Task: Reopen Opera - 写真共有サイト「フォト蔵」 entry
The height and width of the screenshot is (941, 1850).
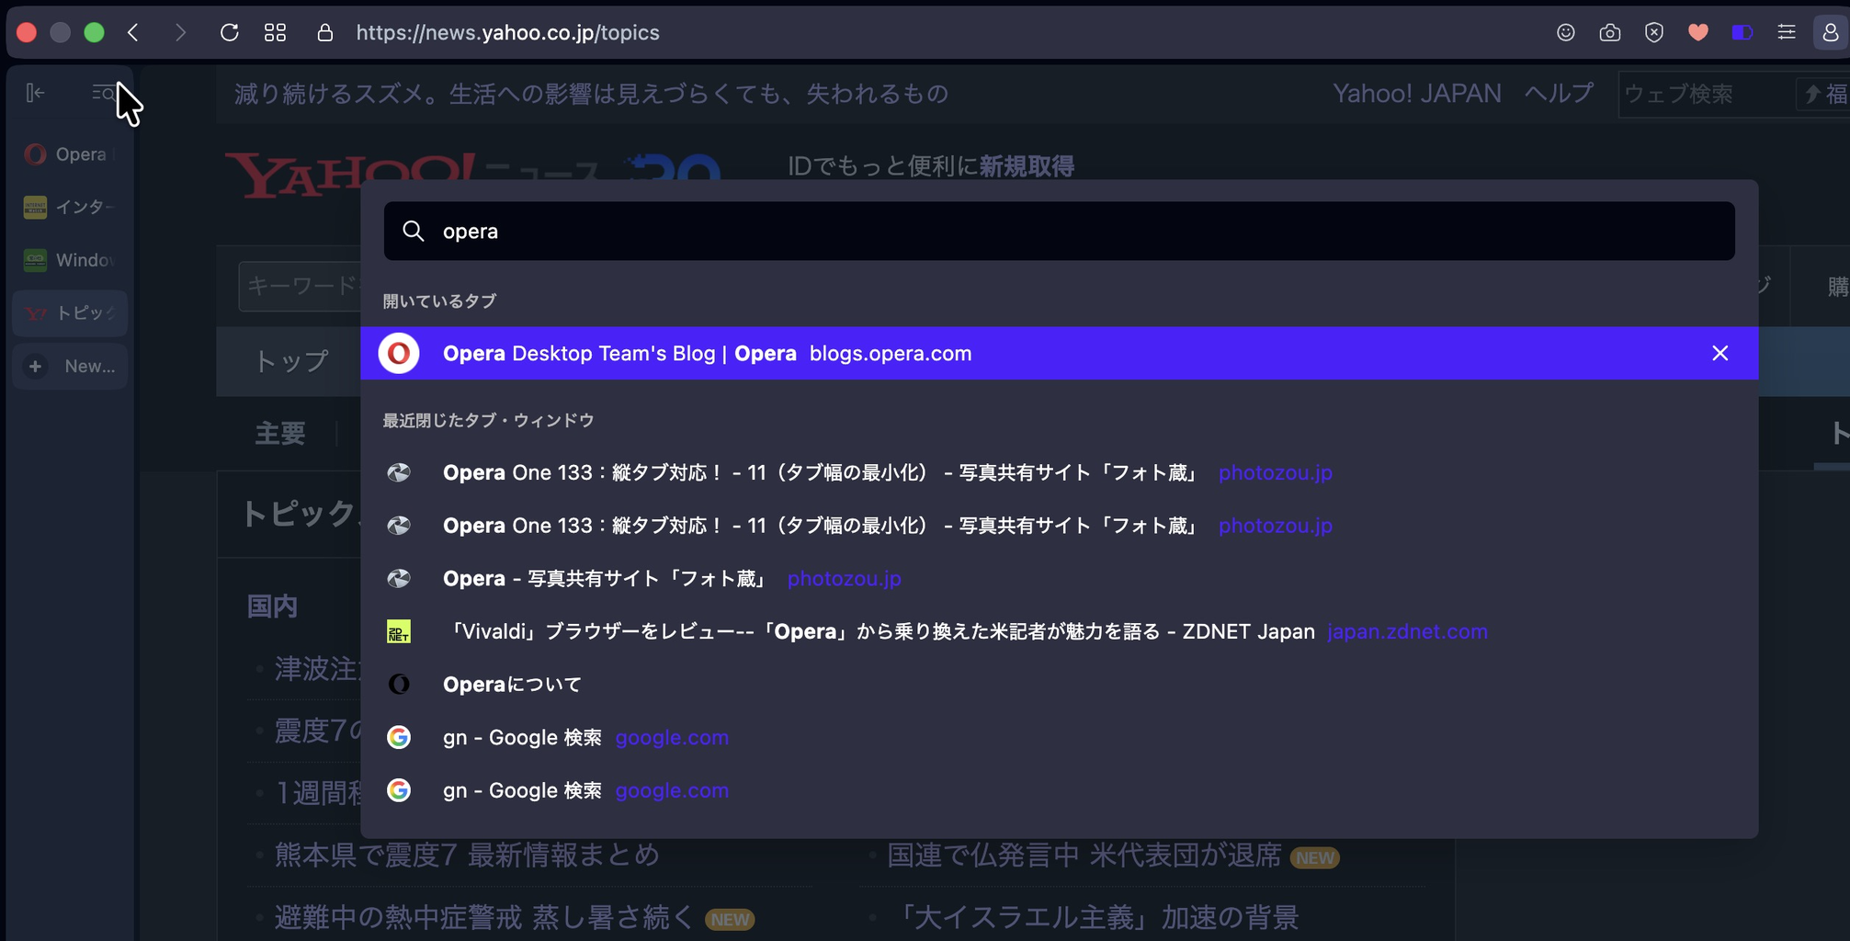Action: pyautogui.click(x=1059, y=579)
